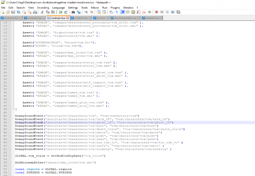Click the Print icon in toolbar
The height and width of the screenshot is (176, 255).
click(x=35, y=12)
